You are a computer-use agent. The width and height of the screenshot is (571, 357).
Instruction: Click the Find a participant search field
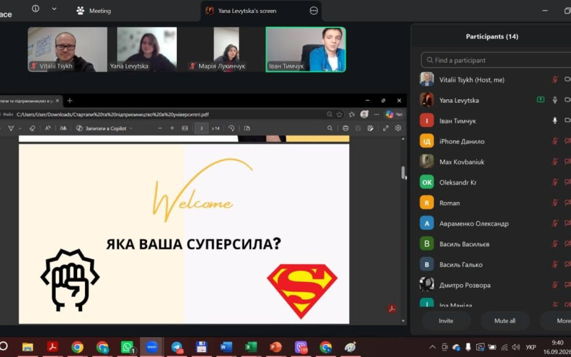coord(497,60)
